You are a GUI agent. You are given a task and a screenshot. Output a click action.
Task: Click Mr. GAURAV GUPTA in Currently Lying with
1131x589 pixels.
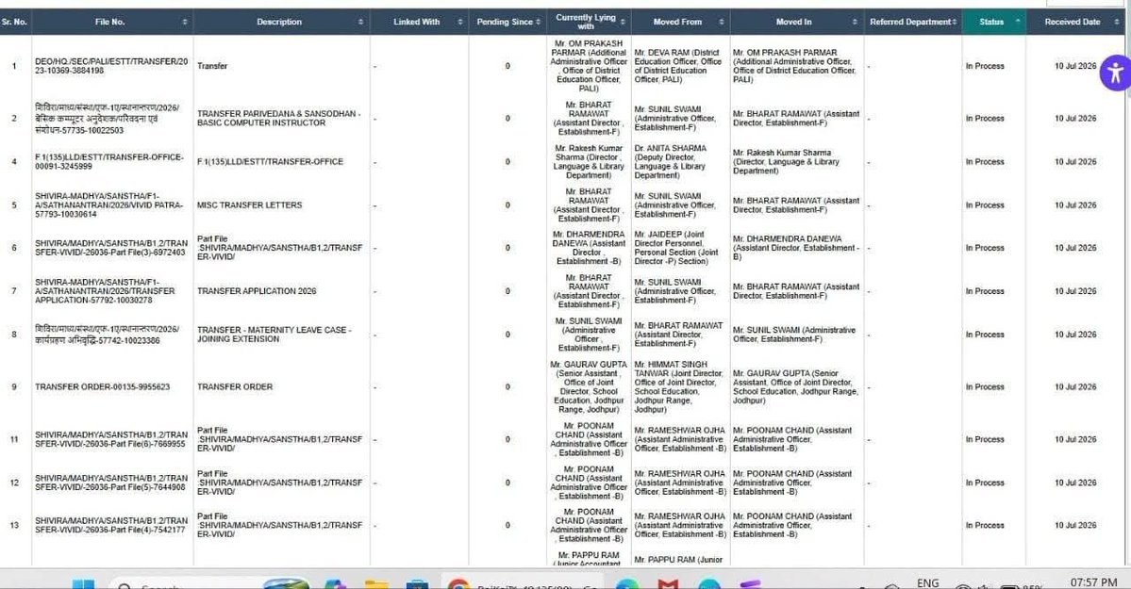click(588, 387)
